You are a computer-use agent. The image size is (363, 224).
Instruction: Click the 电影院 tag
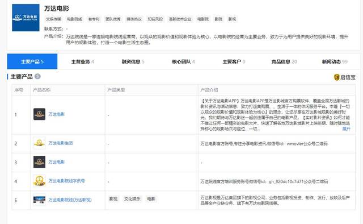point(203,19)
